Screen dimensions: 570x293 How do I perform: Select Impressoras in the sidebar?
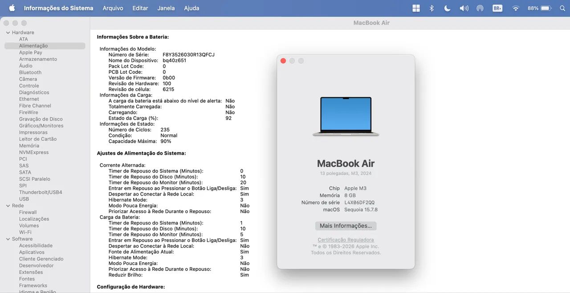point(33,132)
